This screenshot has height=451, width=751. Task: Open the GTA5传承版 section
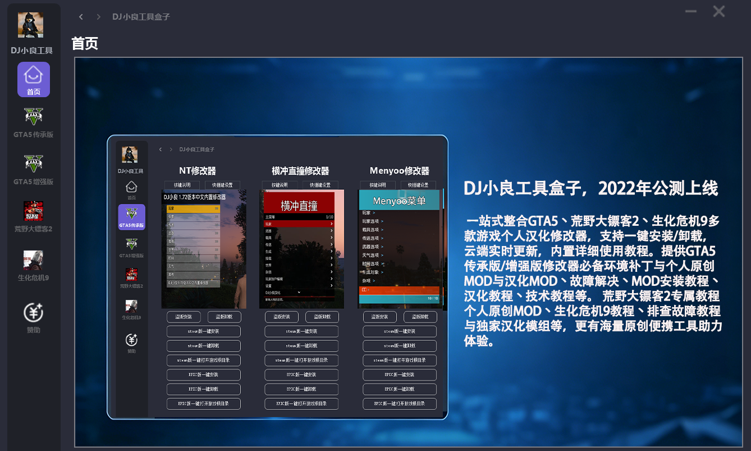[34, 122]
